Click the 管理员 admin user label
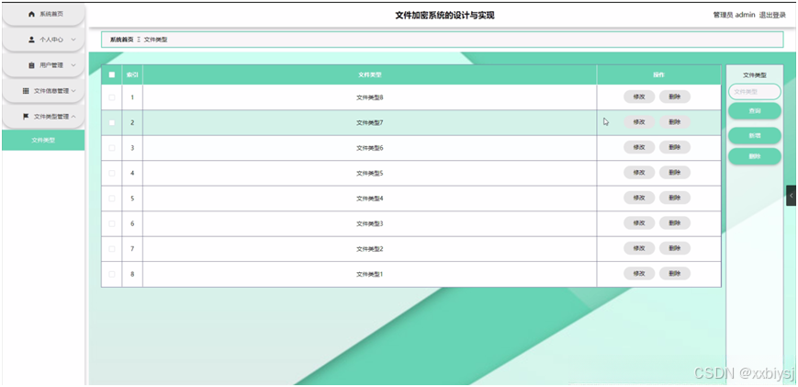The image size is (798, 387). point(734,16)
